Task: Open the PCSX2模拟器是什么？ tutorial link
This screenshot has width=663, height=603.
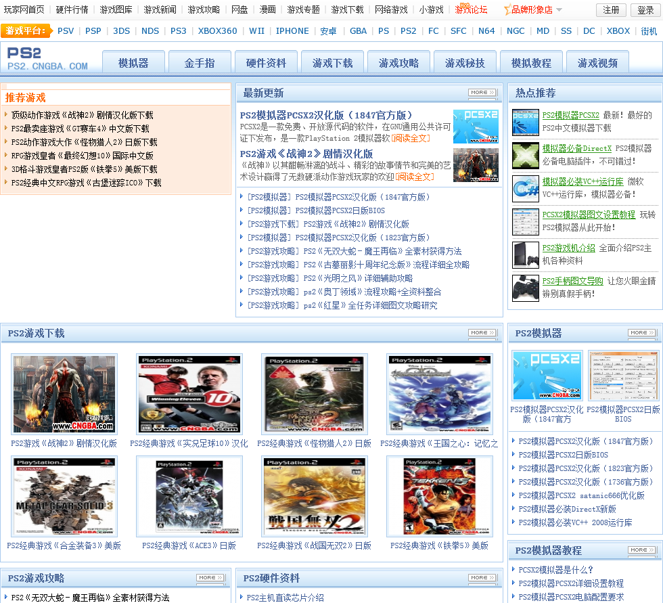Action: coord(555,570)
